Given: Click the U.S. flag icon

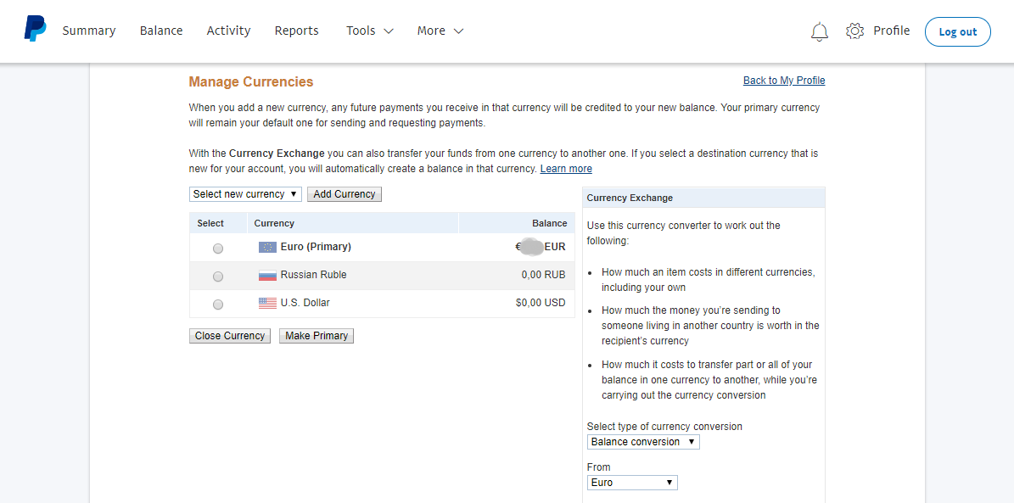Looking at the screenshot, I should pos(268,303).
